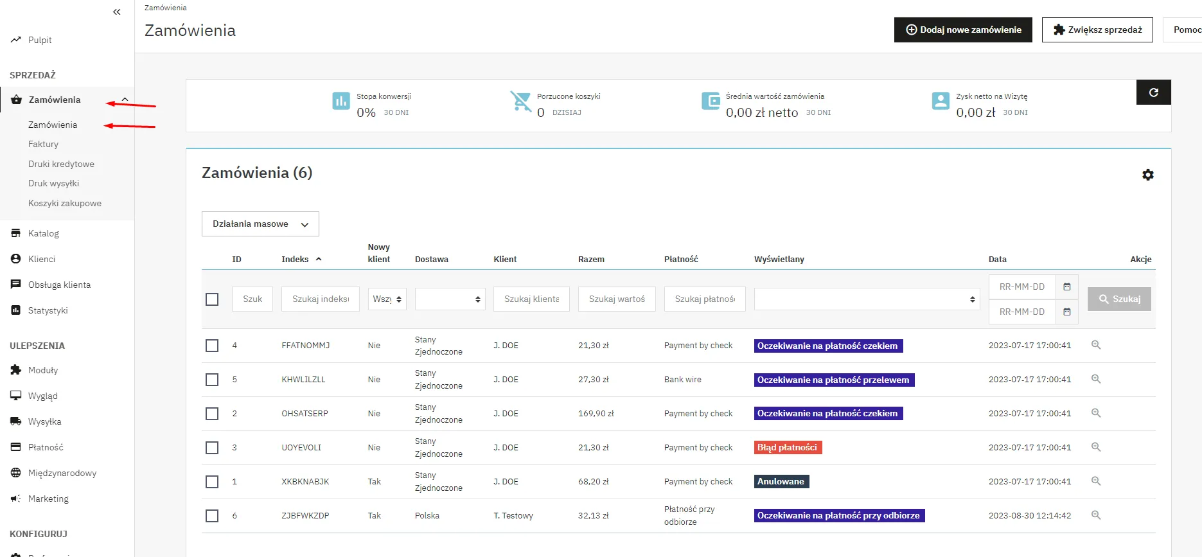This screenshot has height=557, width=1202.
Task: View order ZJBFWKZDP with magnifier icon
Action: coord(1096,515)
